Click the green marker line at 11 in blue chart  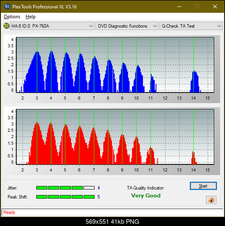point(151,65)
